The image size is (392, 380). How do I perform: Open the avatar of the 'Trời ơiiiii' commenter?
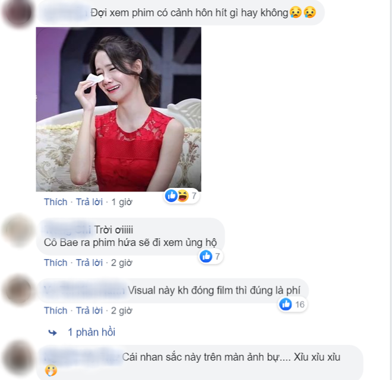coord(18,230)
